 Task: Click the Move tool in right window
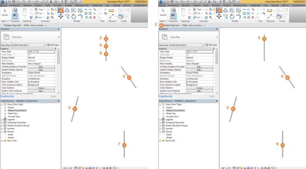(219, 16)
